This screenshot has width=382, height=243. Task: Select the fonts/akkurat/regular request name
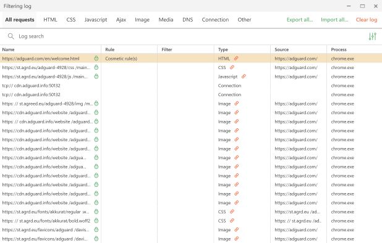pos(46,212)
